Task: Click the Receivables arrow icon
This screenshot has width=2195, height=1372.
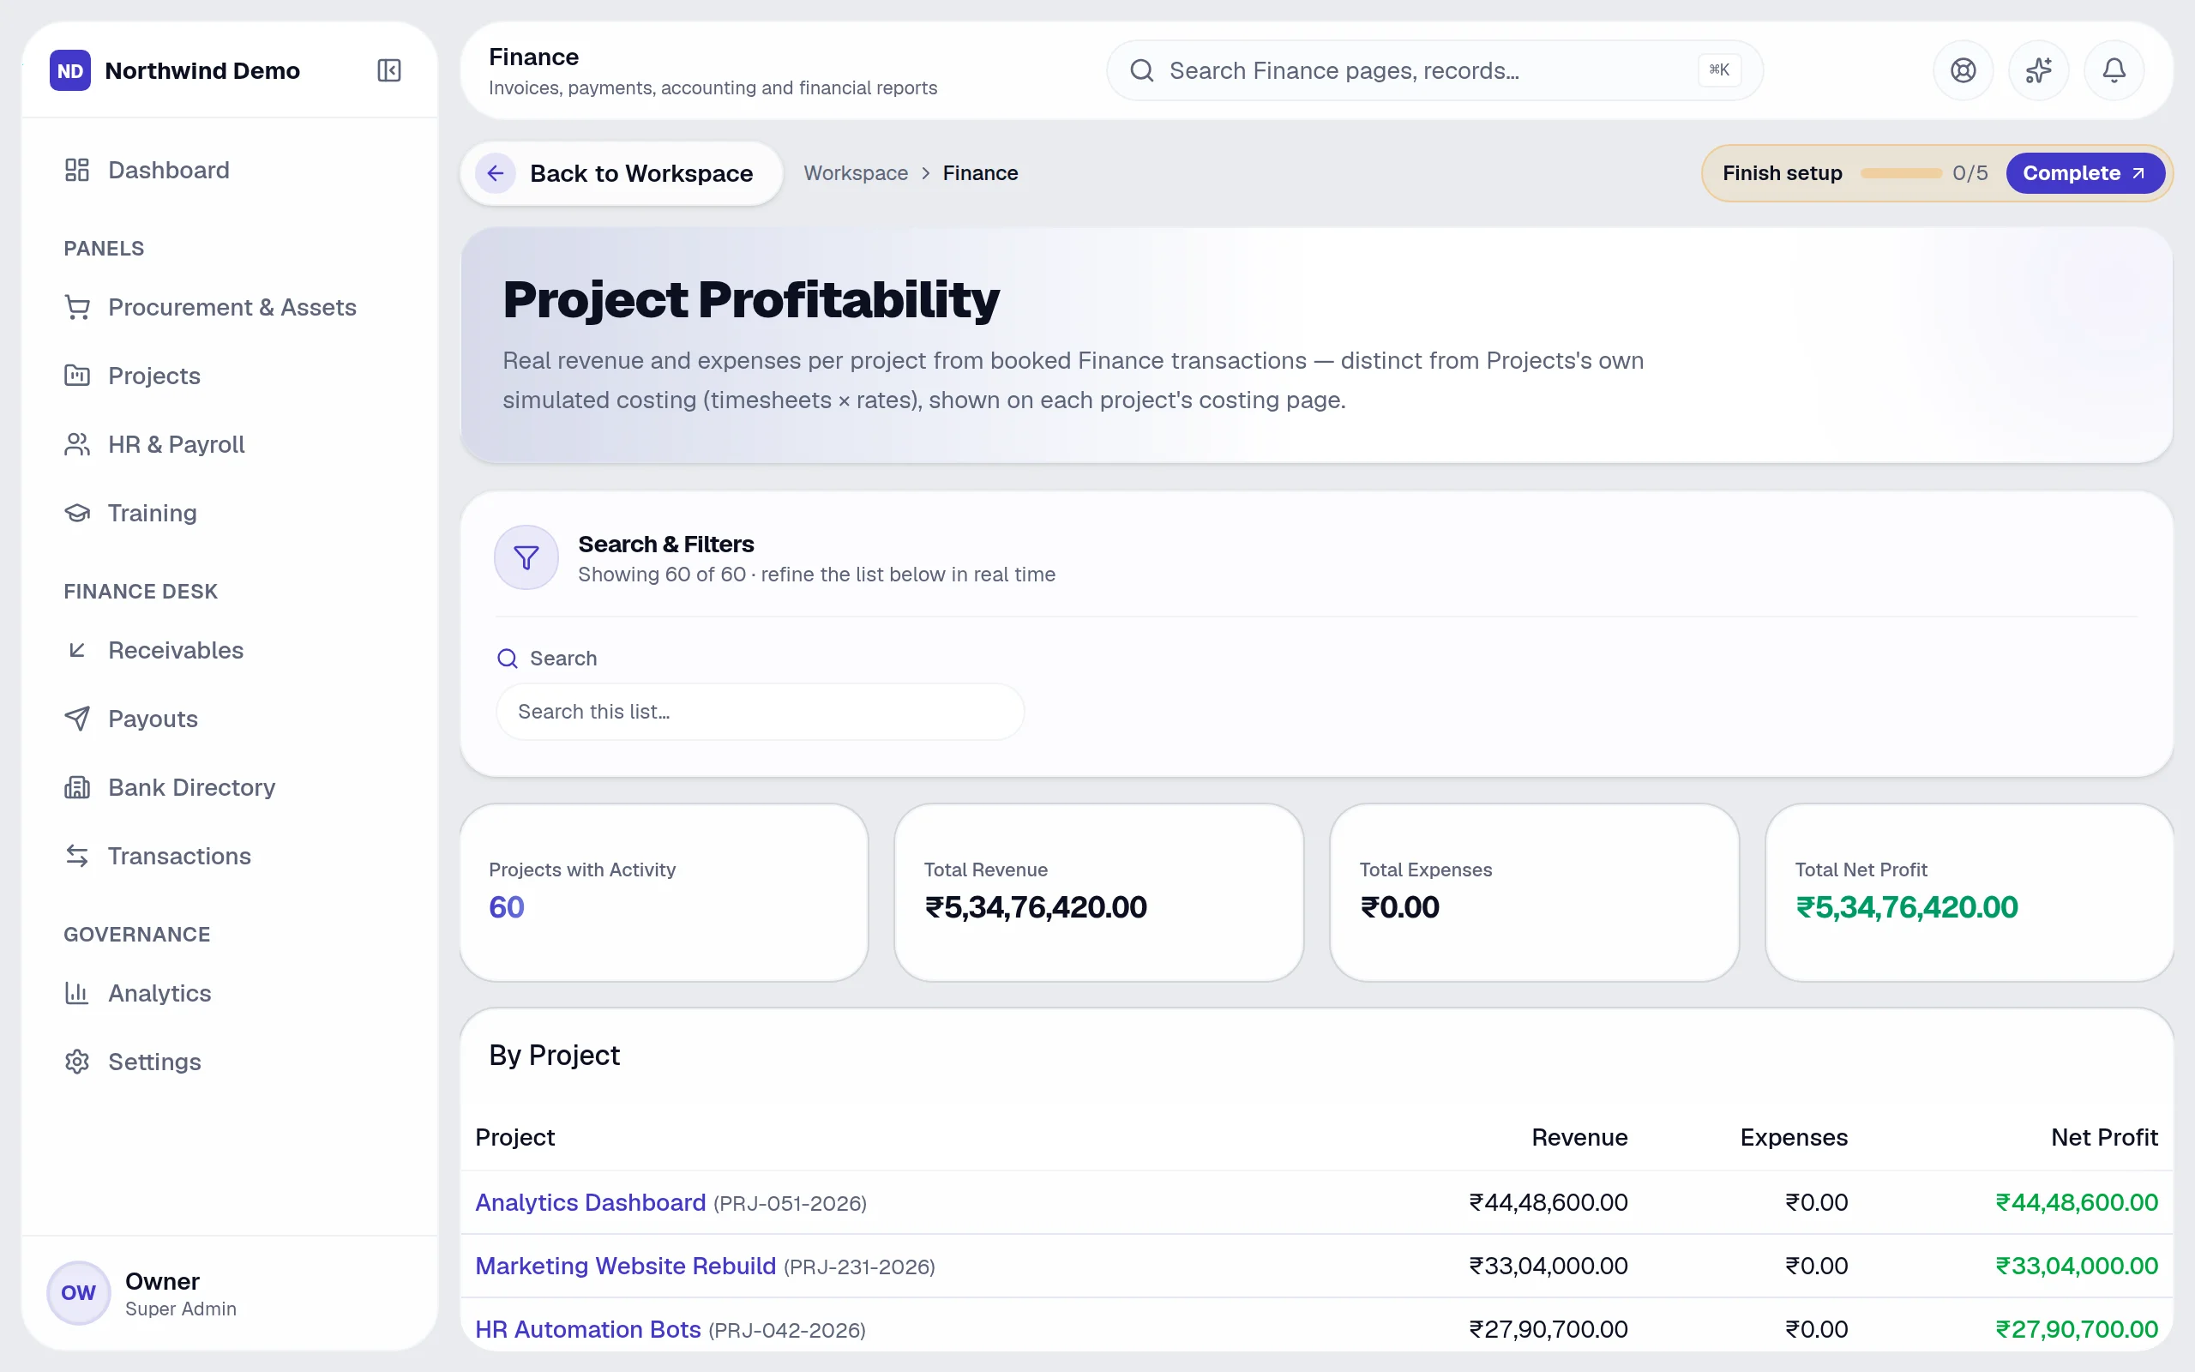Action: point(77,650)
